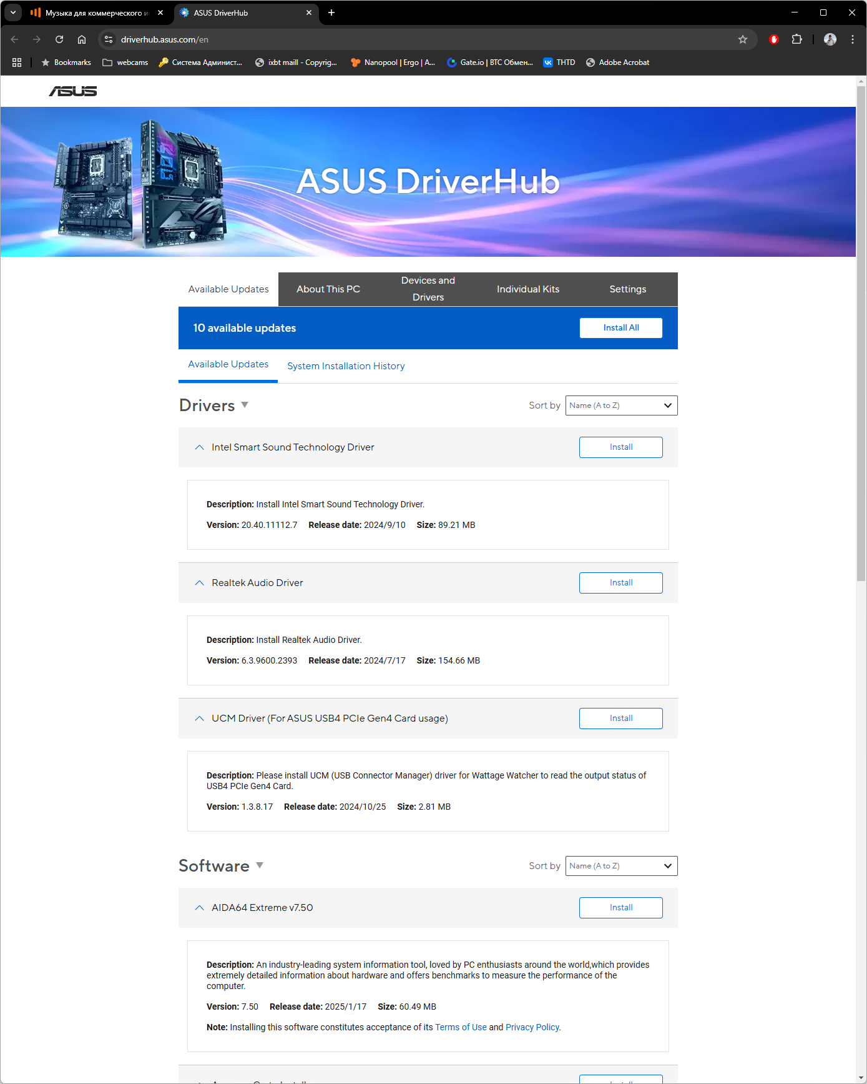Click the browser forward arrow
Viewport: 867px width, 1084px height.
tap(37, 39)
